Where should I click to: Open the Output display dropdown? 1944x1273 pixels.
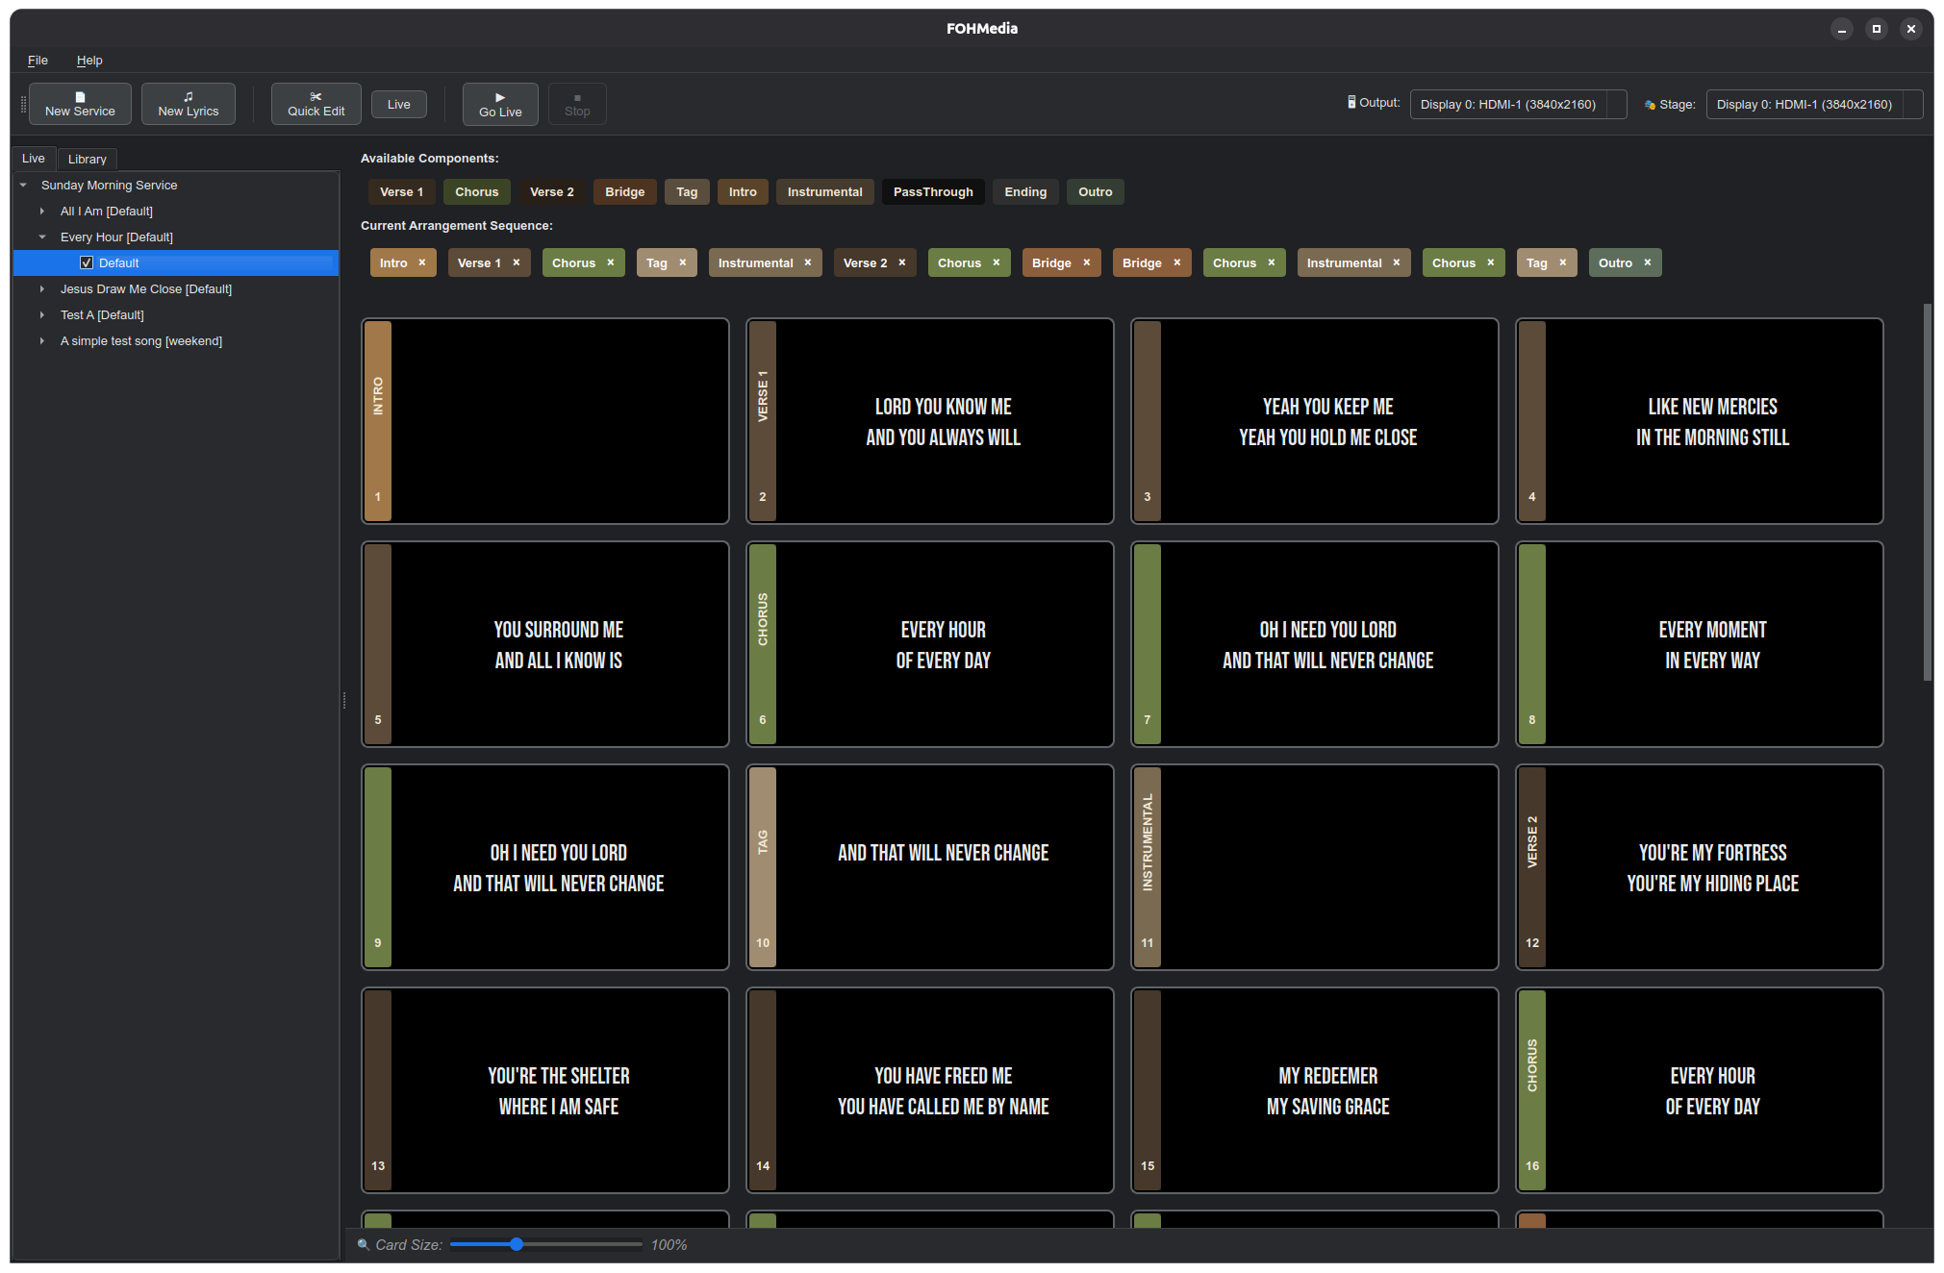tap(1518, 104)
